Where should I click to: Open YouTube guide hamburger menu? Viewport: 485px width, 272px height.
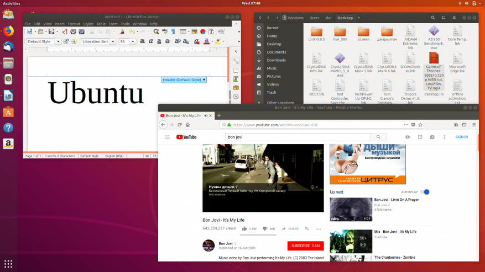point(167,137)
